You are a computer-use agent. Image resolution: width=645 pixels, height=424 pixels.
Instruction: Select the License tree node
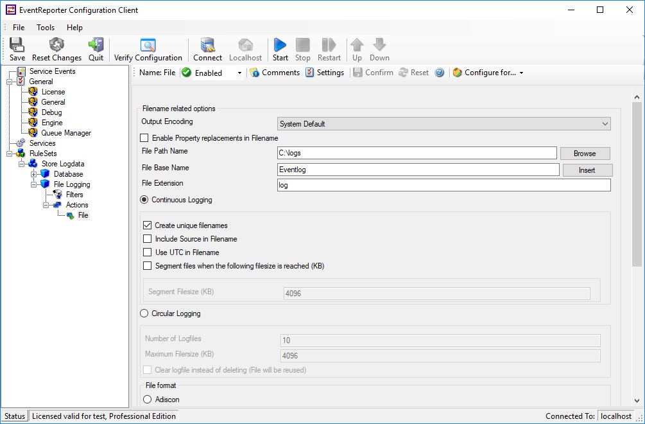53,92
